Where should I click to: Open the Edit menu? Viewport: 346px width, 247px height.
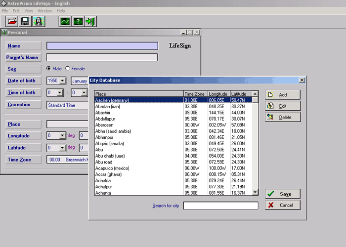pyautogui.click(x=16, y=11)
